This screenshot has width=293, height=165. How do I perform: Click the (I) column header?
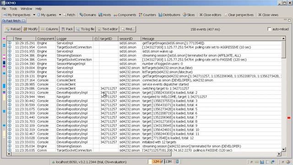(x=96, y=38)
